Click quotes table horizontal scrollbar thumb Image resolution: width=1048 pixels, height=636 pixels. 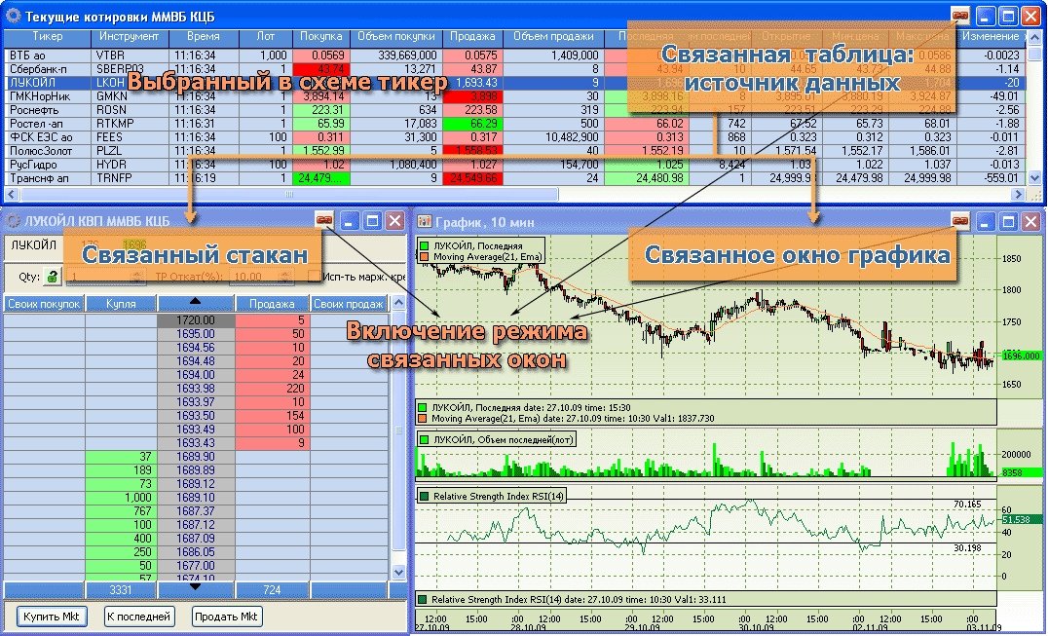pyautogui.click(x=288, y=195)
